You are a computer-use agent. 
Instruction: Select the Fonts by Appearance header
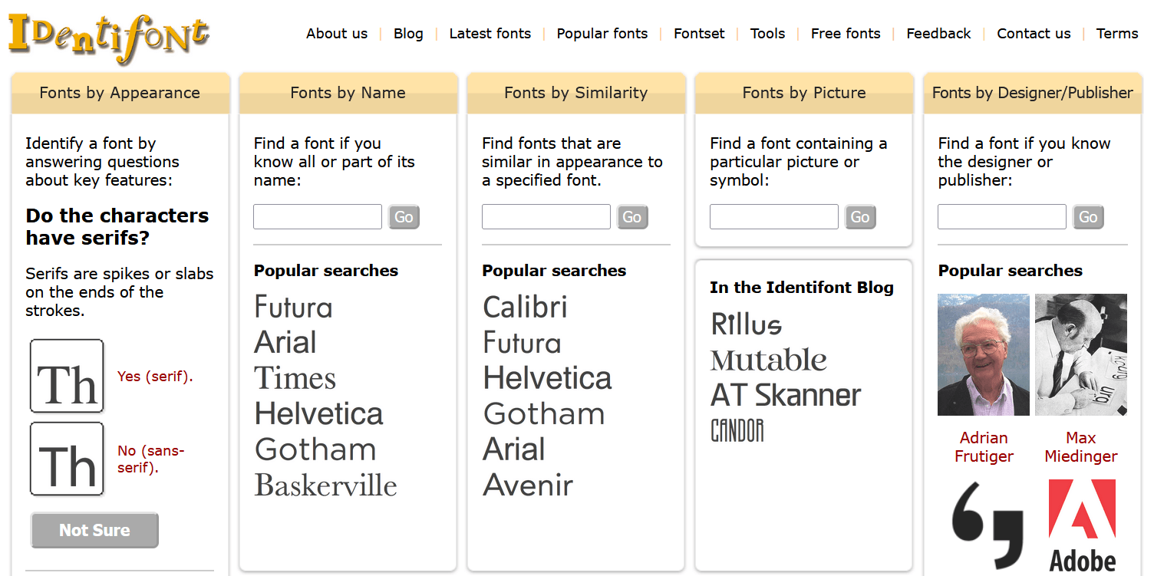120,93
